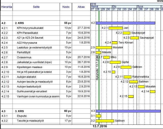The image size is (163, 129).
Task: Click the 4.2.14 task bar
Action: 153,92
